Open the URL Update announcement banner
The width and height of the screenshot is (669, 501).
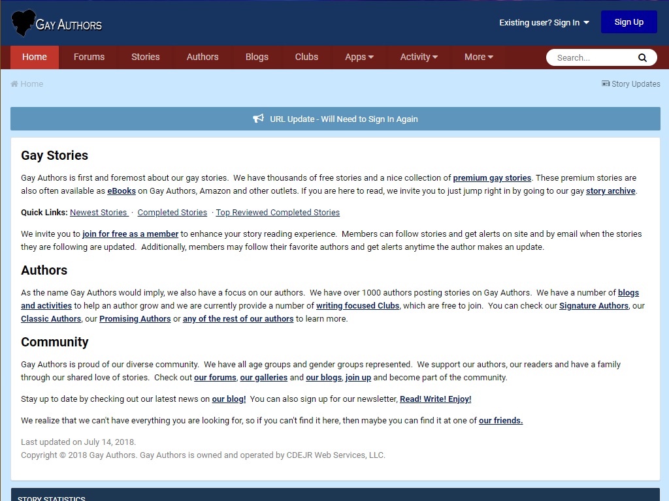tap(335, 119)
